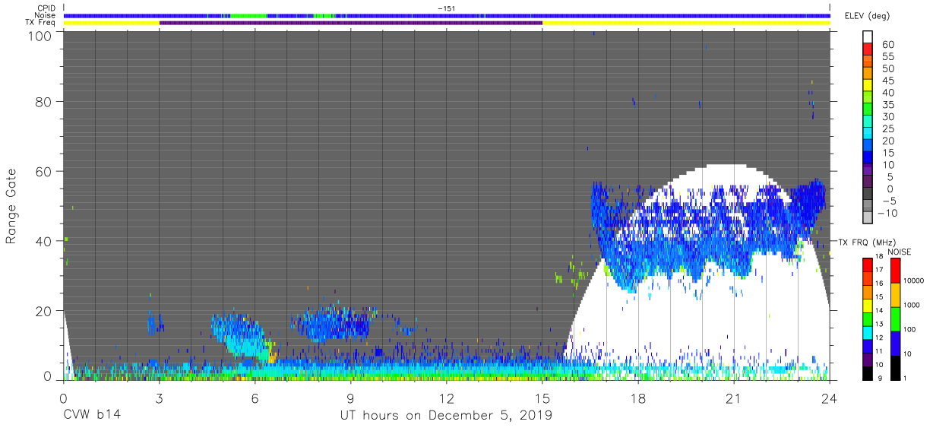Click the red top segment of NOISE colorbar
933x431 pixels.
[895, 271]
